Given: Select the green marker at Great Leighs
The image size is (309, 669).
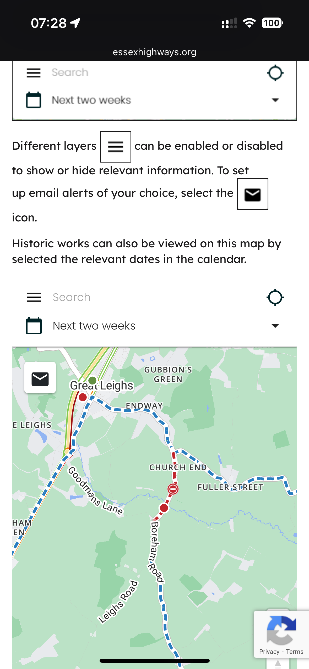Looking at the screenshot, I should coord(92,380).
